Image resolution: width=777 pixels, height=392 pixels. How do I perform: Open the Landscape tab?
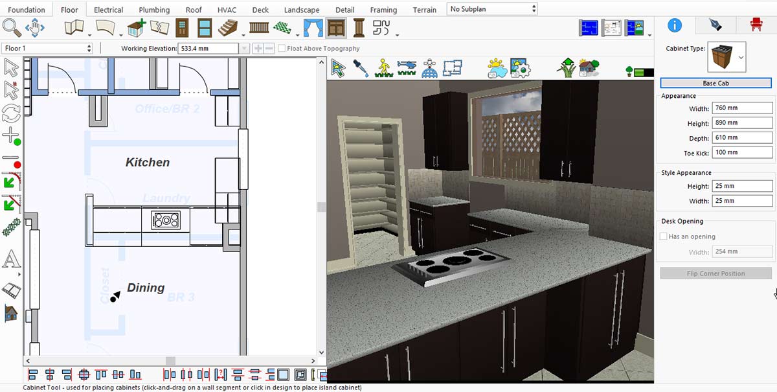pos(301,10)
